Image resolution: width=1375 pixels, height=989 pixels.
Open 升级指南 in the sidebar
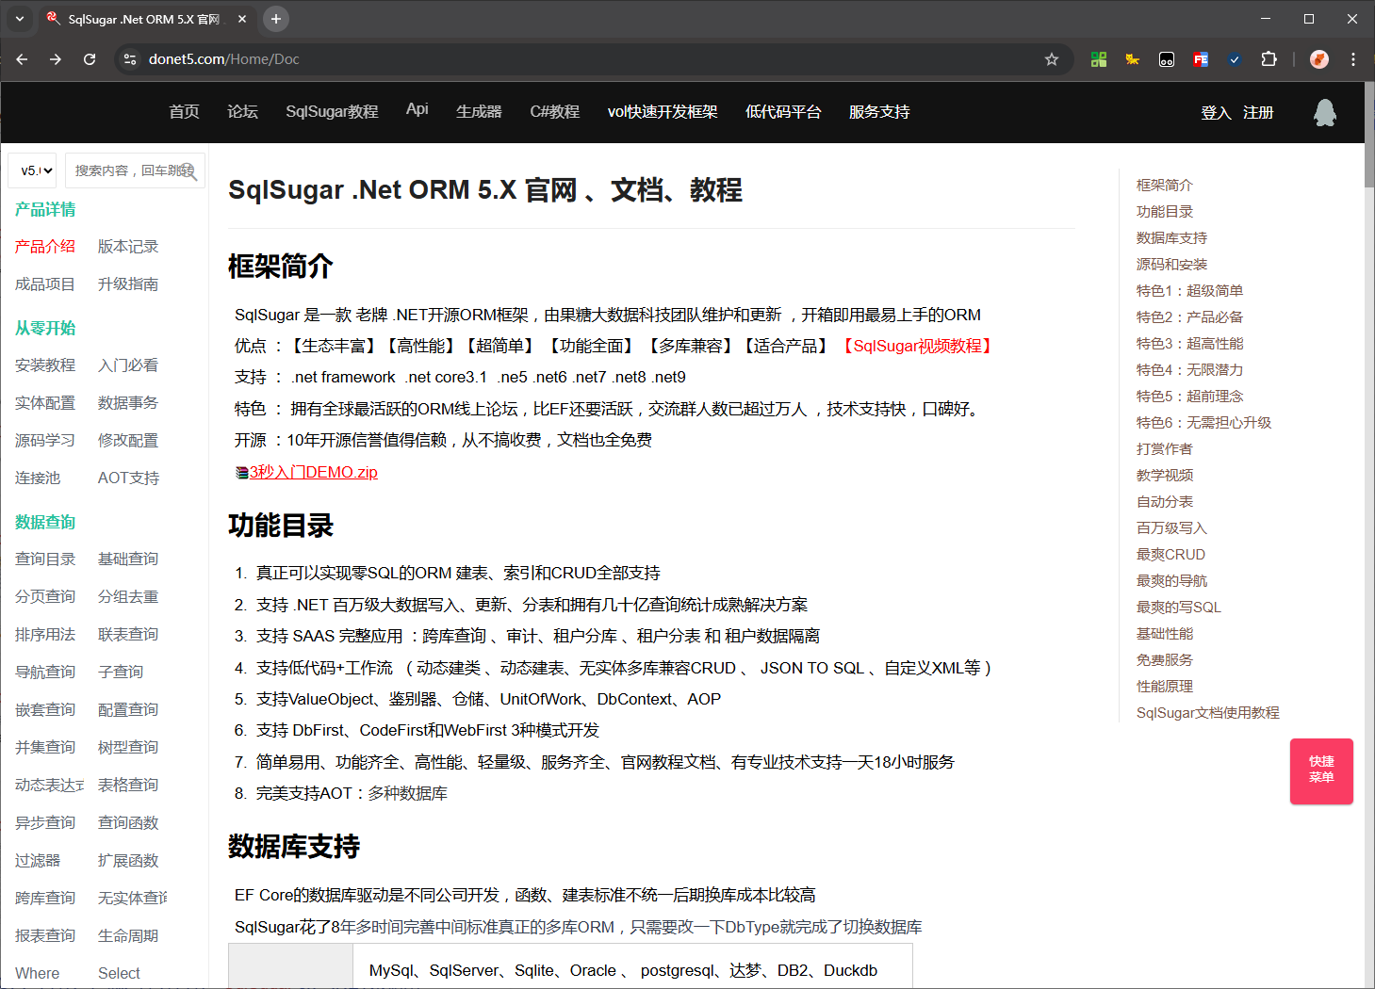pyautogui.click(x=128, y=284)
